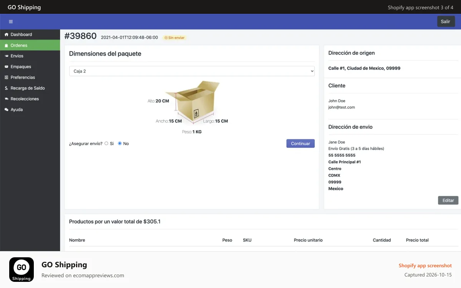Select No for shipment insurance
Viewport: 461px width, 288px height.
120,144
